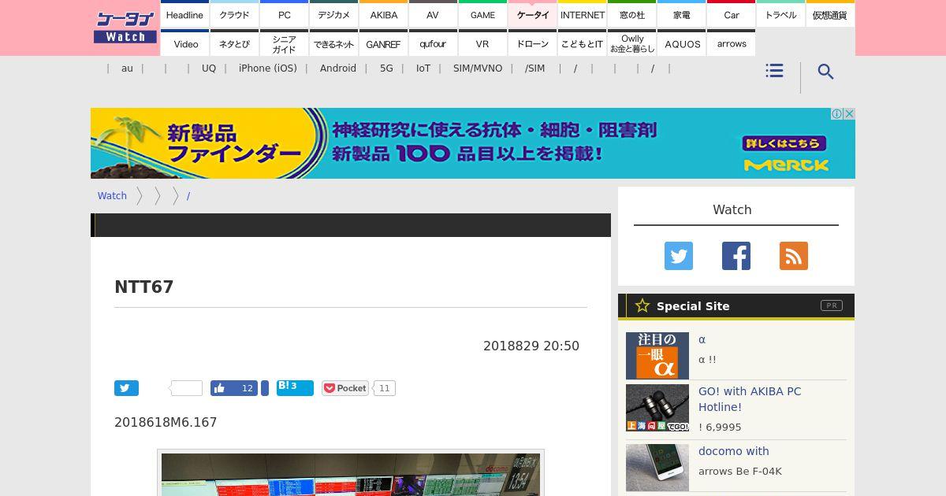Screen dimensions: 946x496
Task: Click the Facebook like button showing 12
Action: (234, 388)
